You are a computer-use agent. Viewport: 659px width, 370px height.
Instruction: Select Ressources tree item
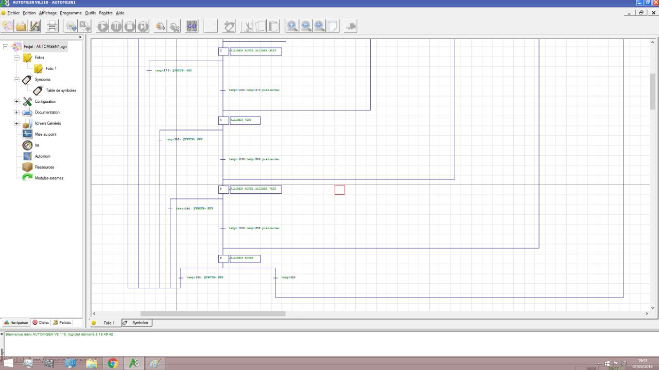tap(44, 168)
